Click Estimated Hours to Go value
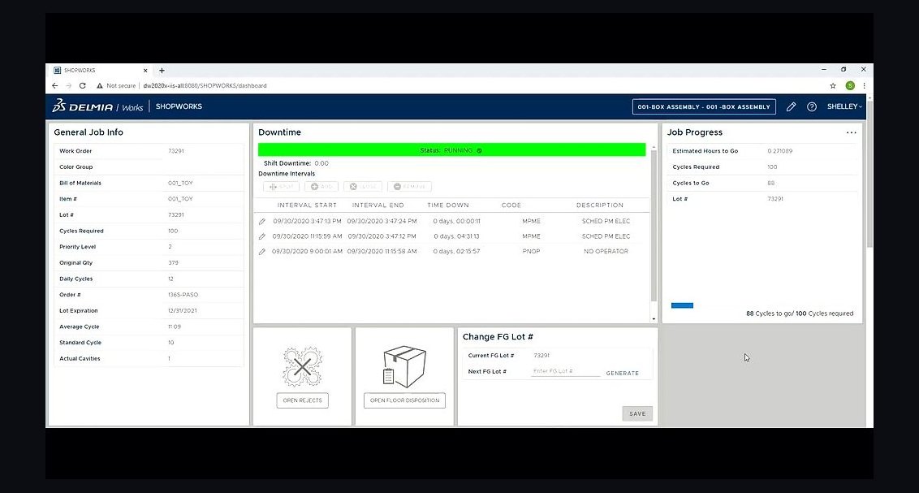 (779, 151)
